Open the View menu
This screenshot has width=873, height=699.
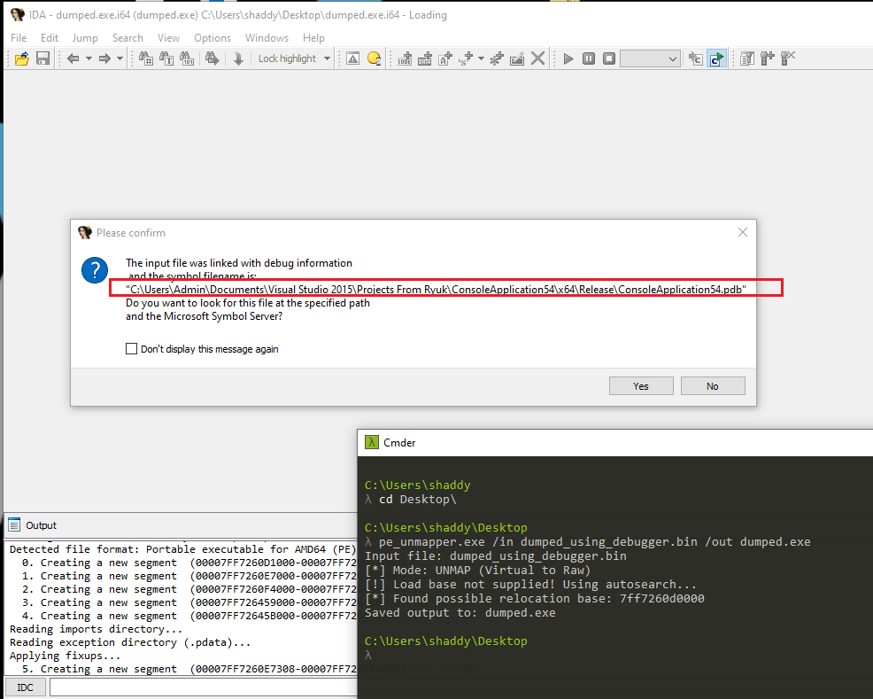(168, 38)
